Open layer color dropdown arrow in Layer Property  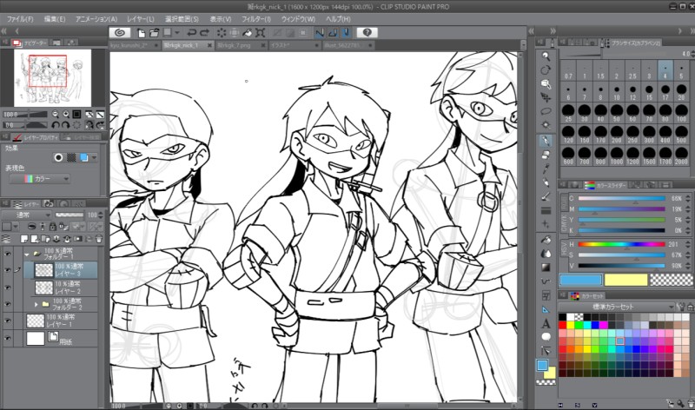(x=94, y=157)
